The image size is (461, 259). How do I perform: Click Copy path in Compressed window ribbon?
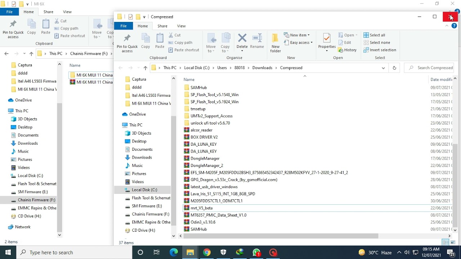pos(180,42)
